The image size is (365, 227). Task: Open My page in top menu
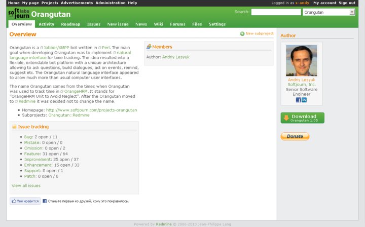(30, 3)
